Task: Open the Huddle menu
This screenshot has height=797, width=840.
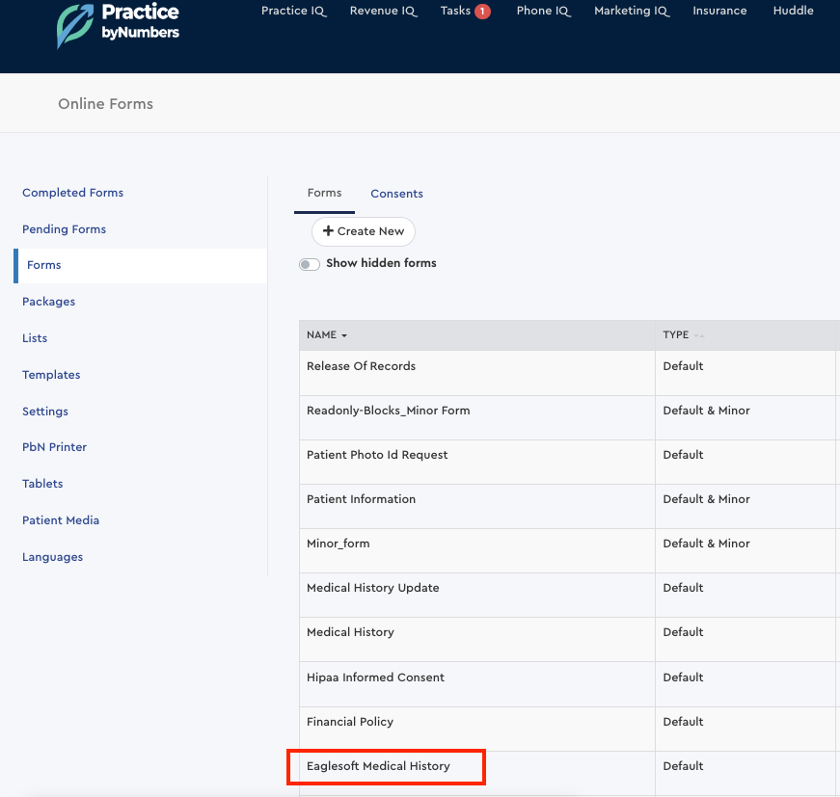Action: click(793, 11)
